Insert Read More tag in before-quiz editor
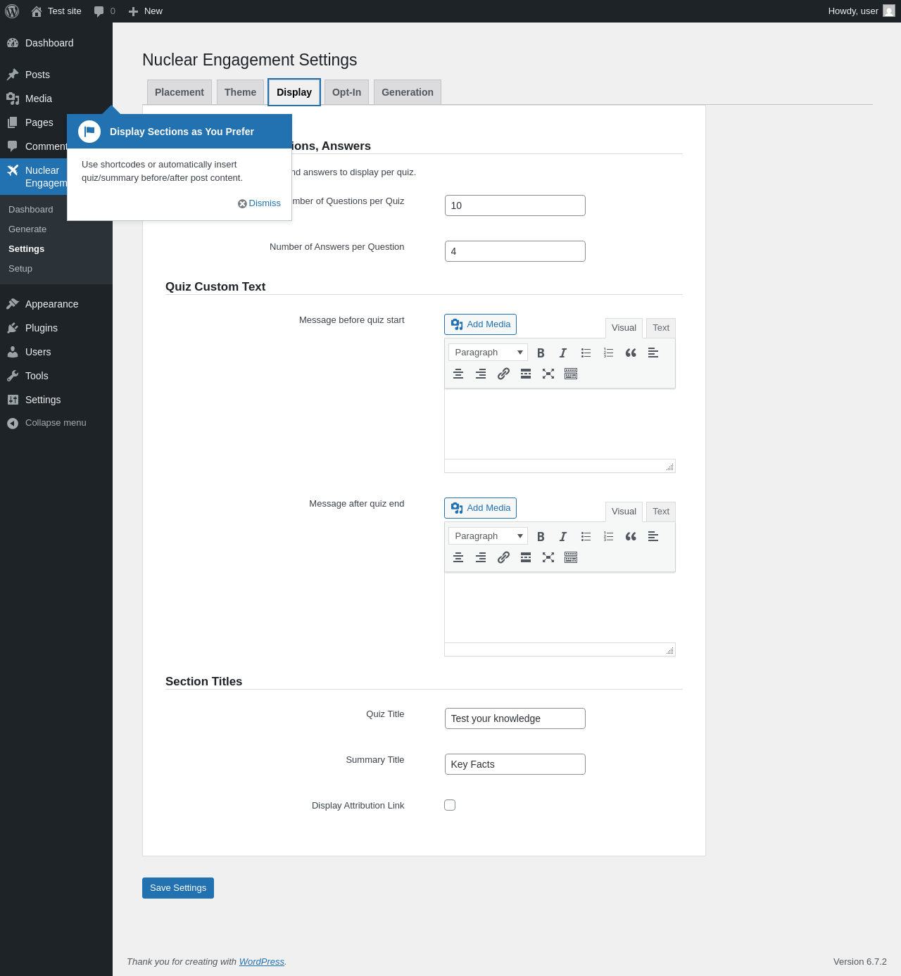The image size is (901, 976). (526, 374)
